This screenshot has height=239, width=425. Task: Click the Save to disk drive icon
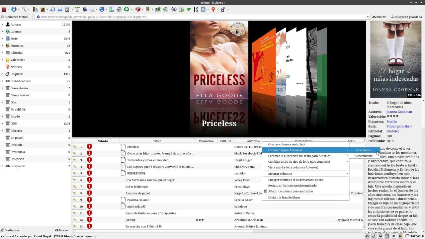[x=60, y=9]
